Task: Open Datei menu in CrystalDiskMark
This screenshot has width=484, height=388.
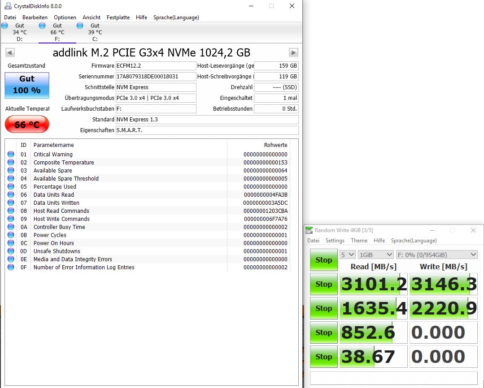Action: 313,241
